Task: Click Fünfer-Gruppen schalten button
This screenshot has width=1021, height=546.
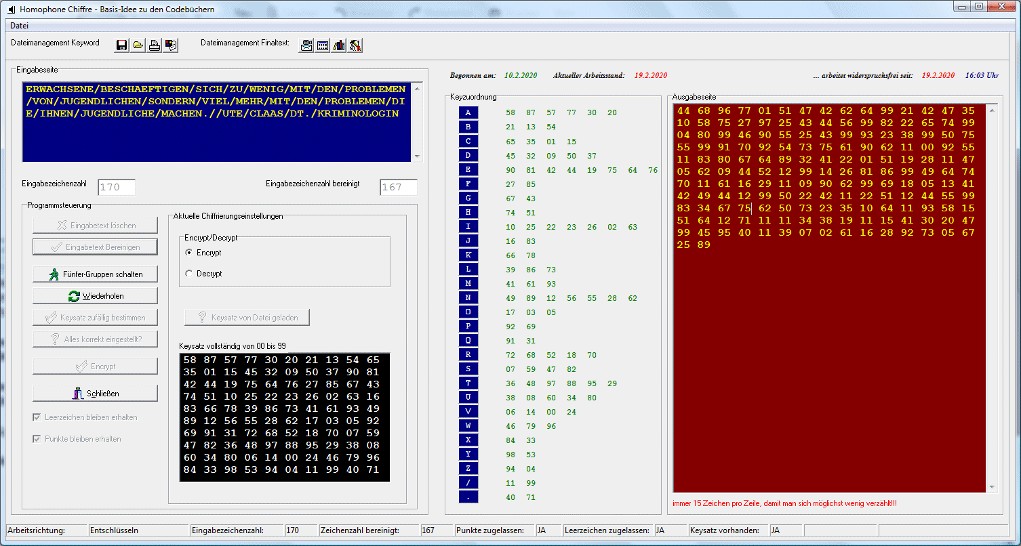Action: coord(95,274)
